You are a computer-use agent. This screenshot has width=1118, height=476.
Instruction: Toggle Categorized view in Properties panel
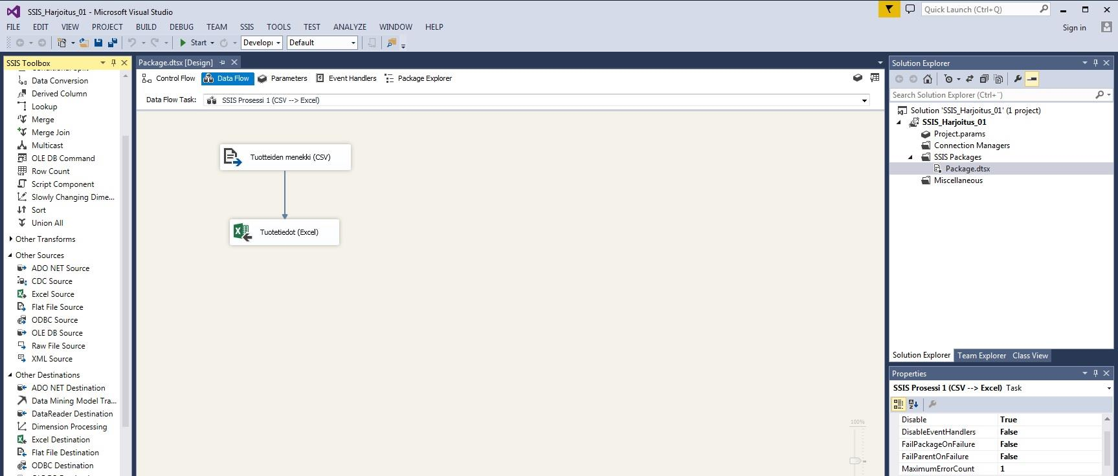pos(899,404)
